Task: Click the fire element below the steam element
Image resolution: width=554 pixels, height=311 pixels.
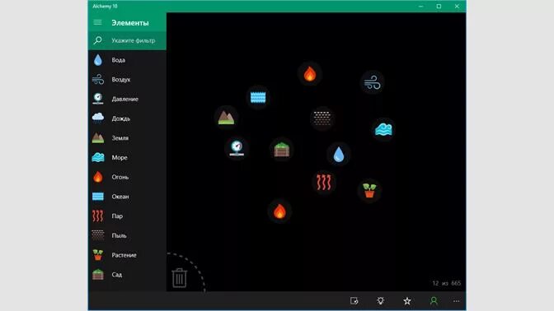Action: [279, 211]
